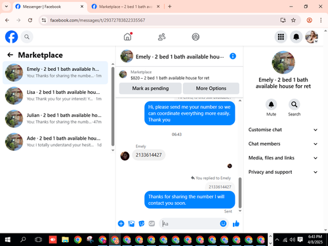
Task: Switch to Marketplace – 2 bed 1 bath tab
Action: [125, 7]
